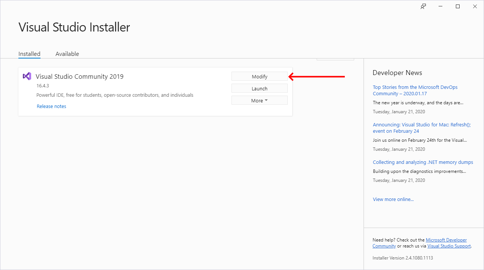Click 'The new year is underway' summary text
The height and width of the screenshot is (270, 484).
tap(418, 102)
